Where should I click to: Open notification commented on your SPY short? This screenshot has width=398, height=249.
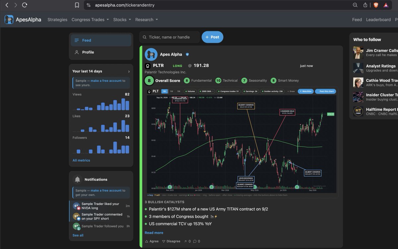tap(101, 216)
